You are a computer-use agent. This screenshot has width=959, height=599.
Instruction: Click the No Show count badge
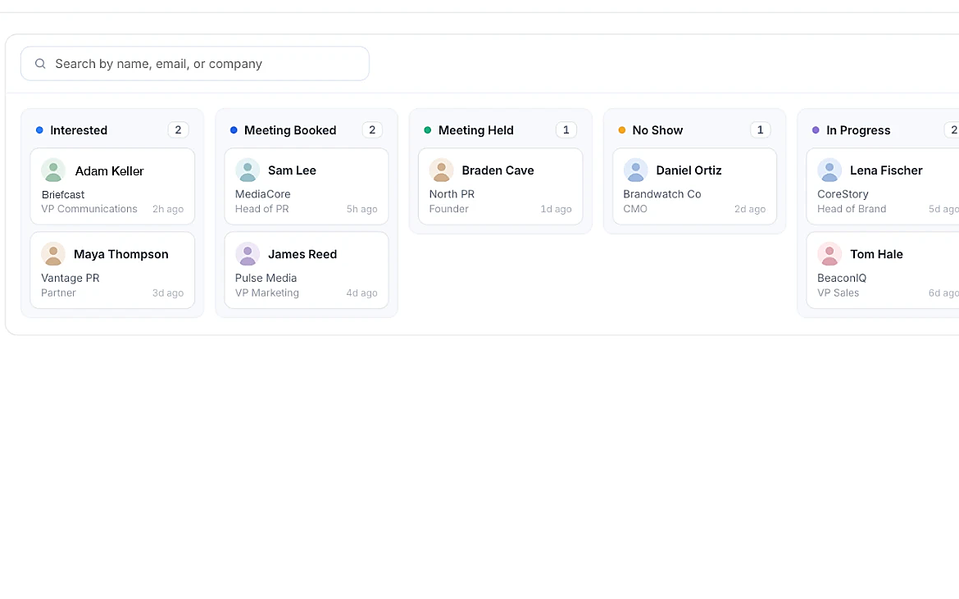(x=760, y=129)
